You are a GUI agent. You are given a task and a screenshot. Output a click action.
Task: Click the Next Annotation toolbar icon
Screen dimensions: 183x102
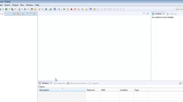99,9
